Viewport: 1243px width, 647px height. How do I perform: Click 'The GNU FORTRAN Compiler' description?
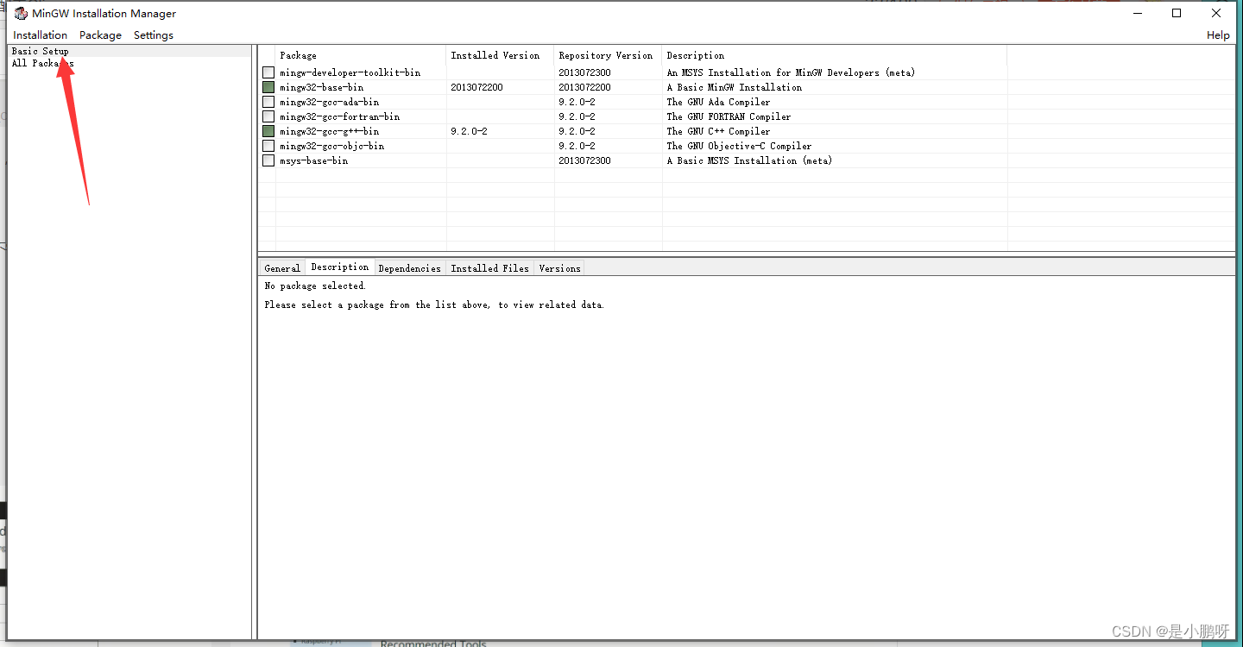tap(729, 116)
